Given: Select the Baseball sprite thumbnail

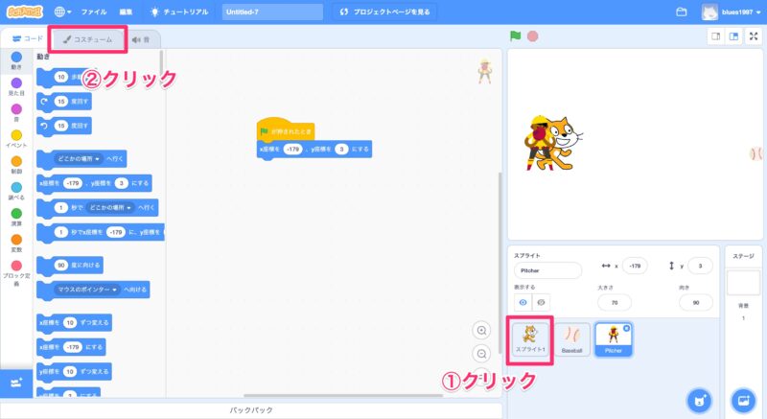Looking at the screenshot, I should coord(572,339).
